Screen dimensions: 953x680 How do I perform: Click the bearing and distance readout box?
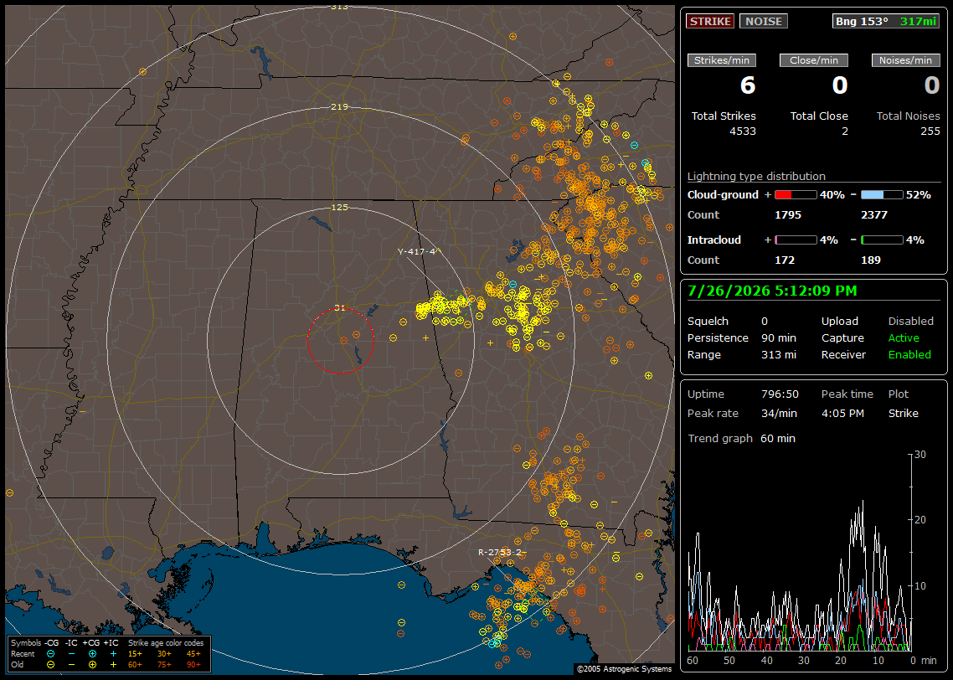[x=885, y=21]
